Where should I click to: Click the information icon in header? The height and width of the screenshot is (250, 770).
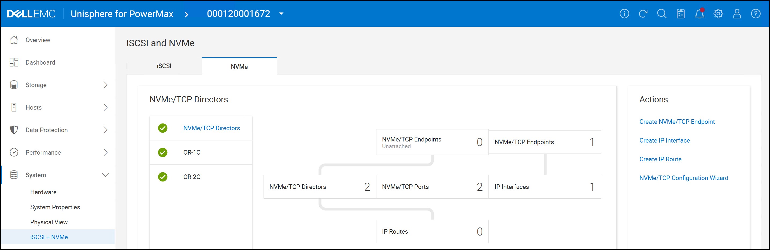point(624,14)
